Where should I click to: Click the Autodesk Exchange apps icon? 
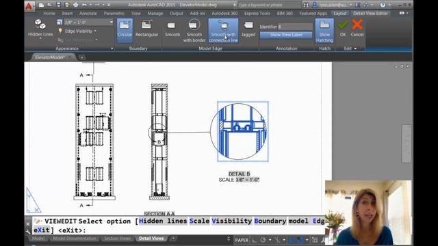coord(358,5)
